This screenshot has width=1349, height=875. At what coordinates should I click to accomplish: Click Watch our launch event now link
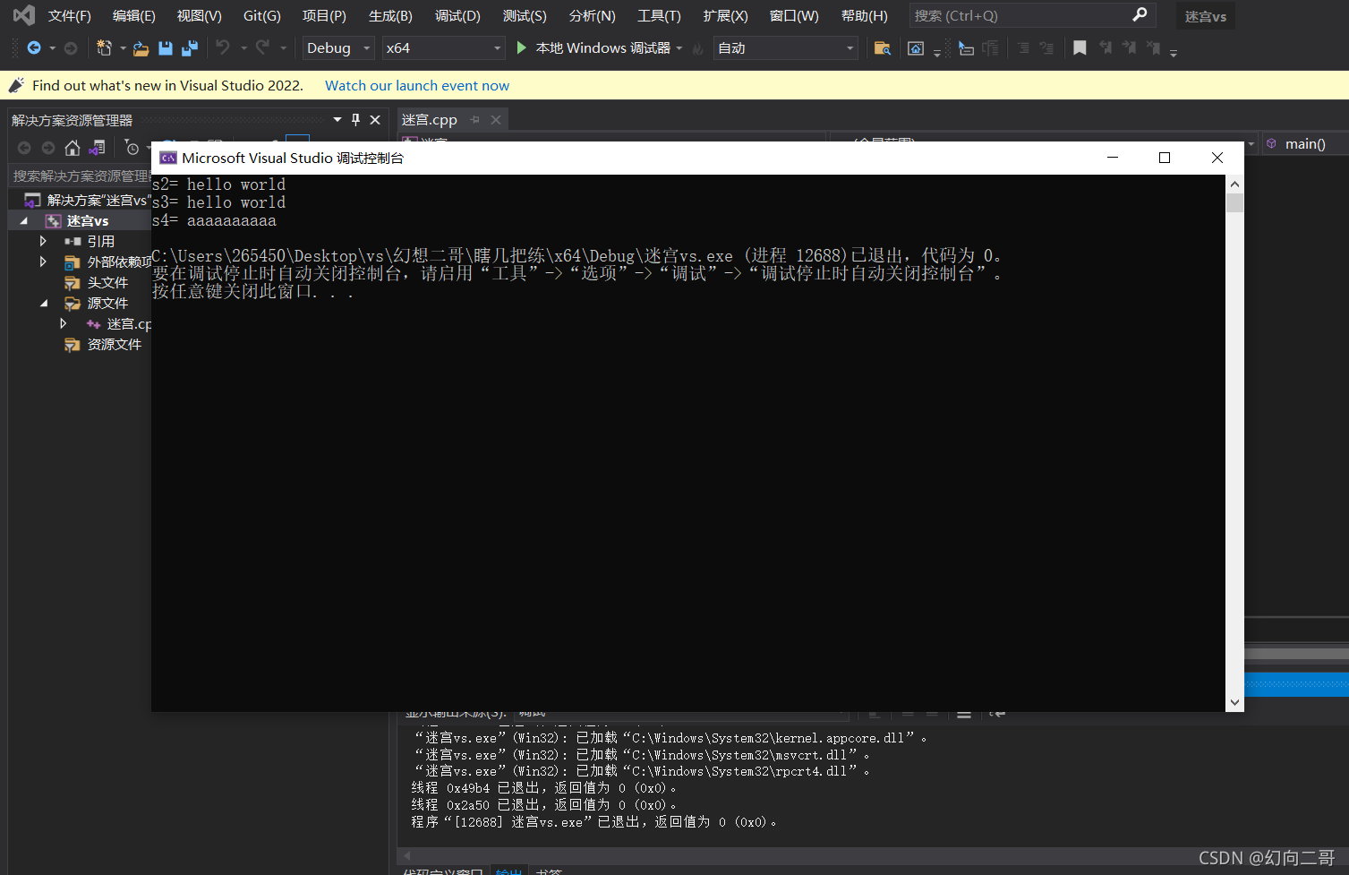tap(417, 86)
